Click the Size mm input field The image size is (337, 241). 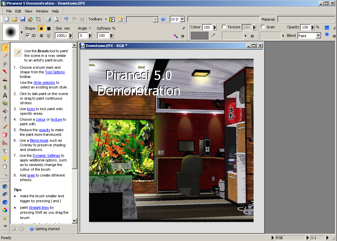click(62, 36)
